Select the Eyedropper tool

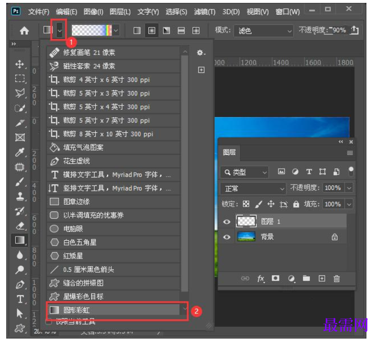pos(20,152)
